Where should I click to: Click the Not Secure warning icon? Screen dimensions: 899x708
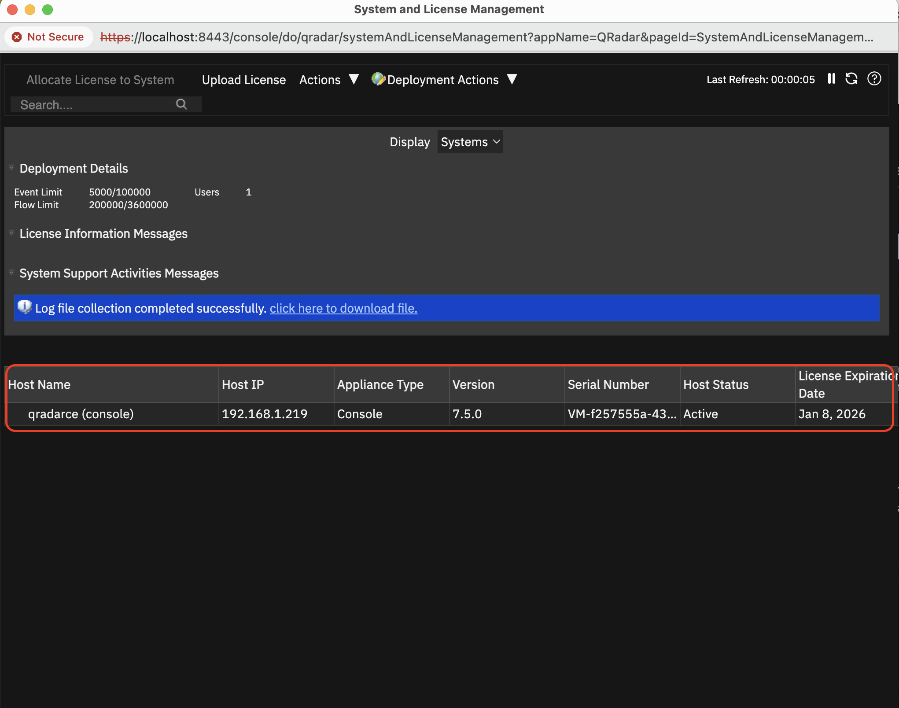click(x=17, y=37)
